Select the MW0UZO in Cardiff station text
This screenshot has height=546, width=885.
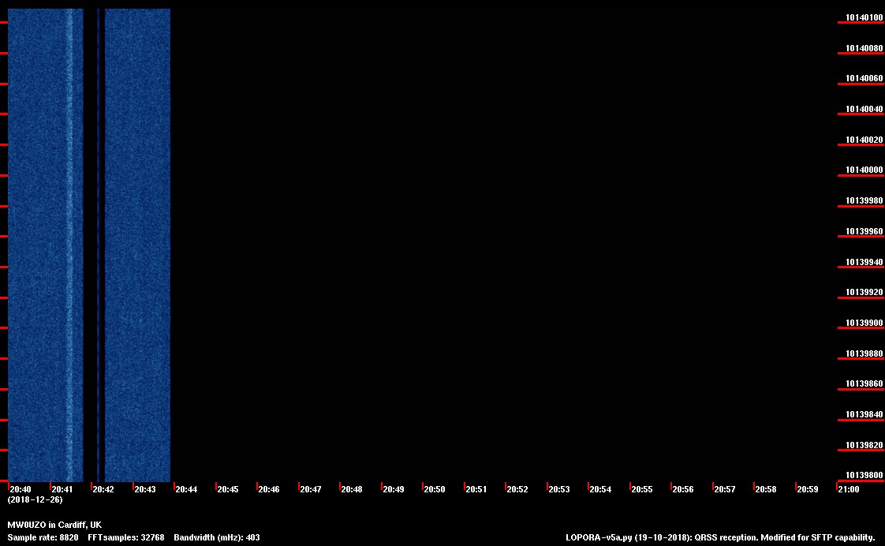pos(54,525)
